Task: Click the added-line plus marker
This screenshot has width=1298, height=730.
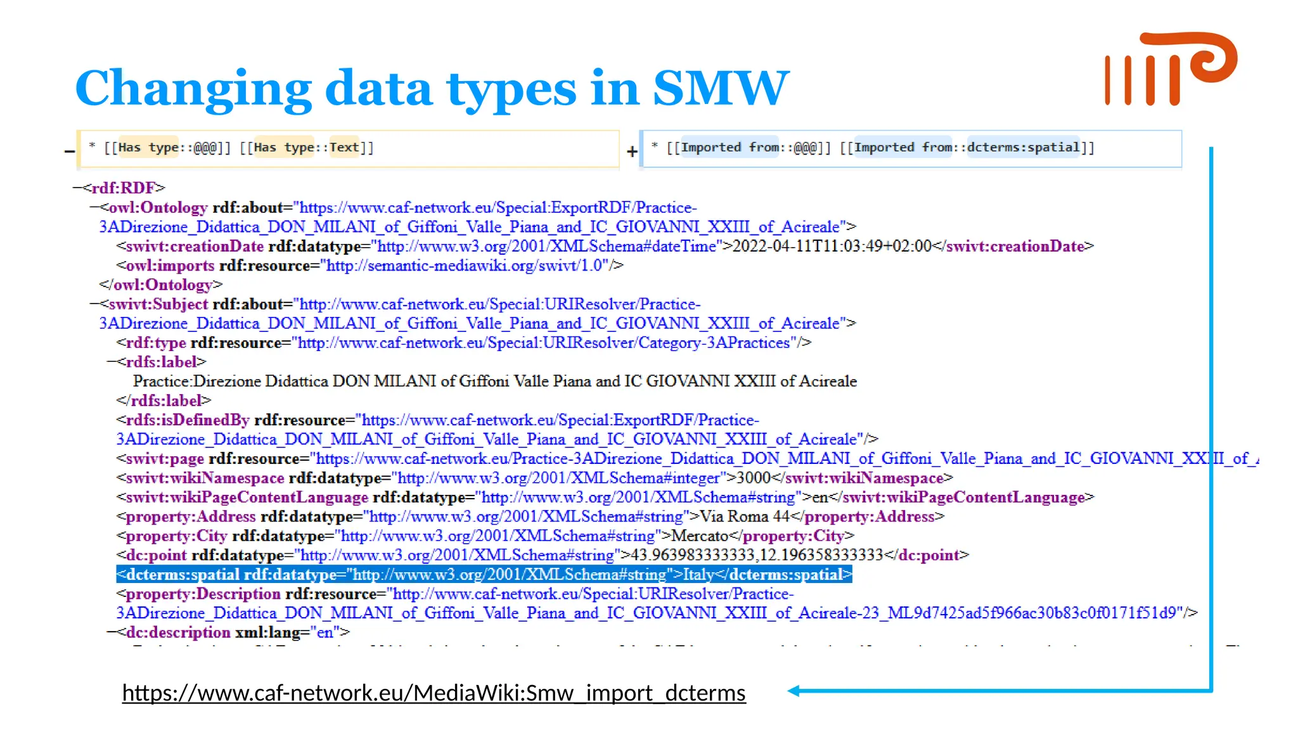Action: click(x=632, y=151)
